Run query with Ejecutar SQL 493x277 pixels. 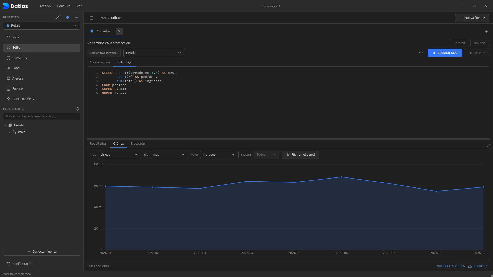click(x=445, y=53)
